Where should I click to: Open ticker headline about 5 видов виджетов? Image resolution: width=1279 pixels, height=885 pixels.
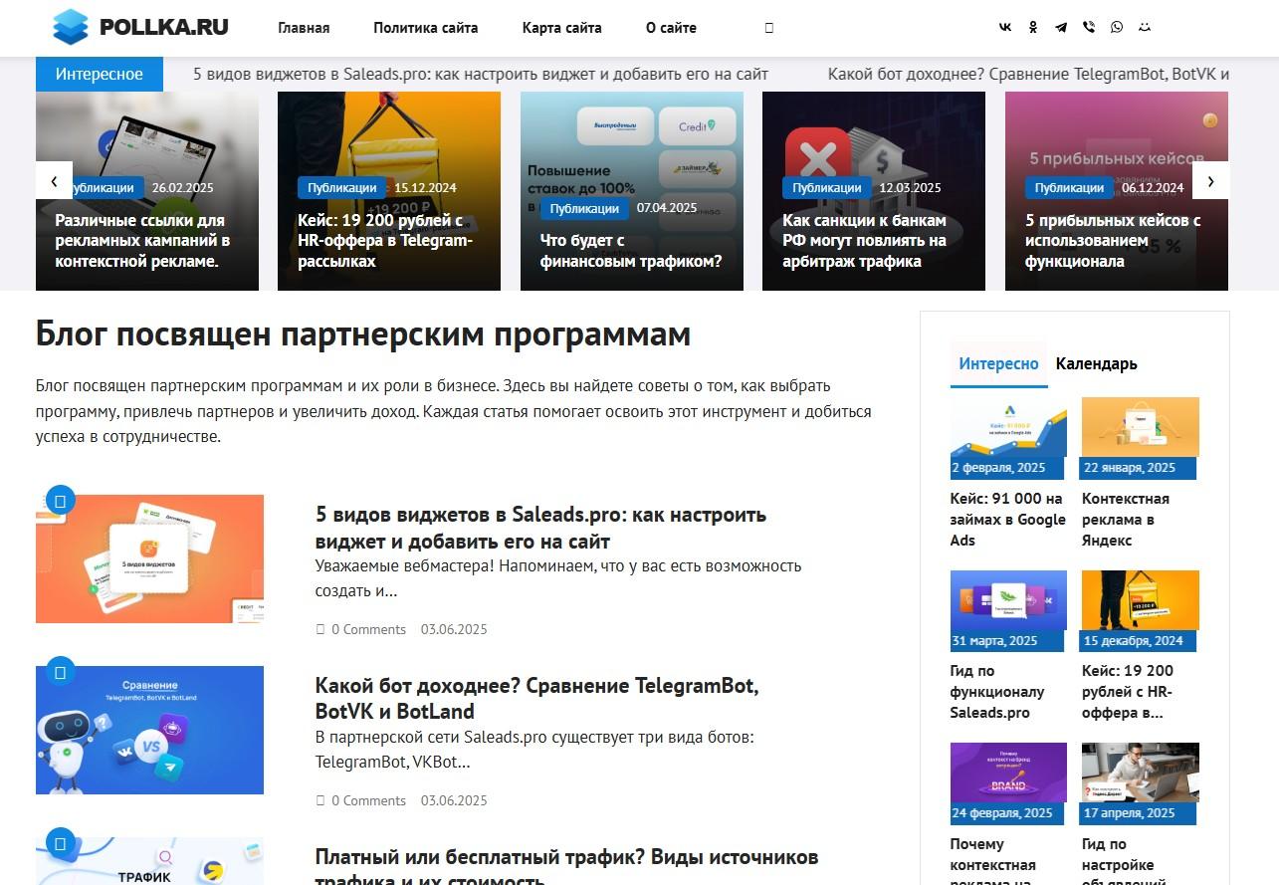tap(481, 74)
